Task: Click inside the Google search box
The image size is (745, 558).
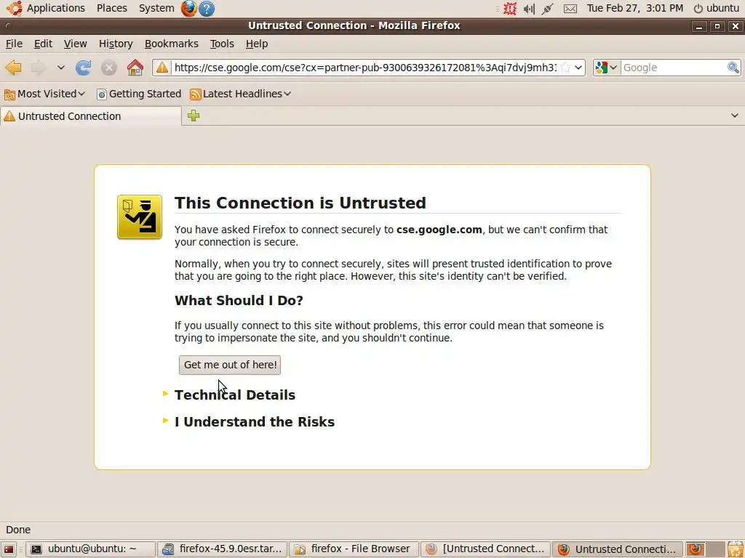Action: [x=674, y=68]
